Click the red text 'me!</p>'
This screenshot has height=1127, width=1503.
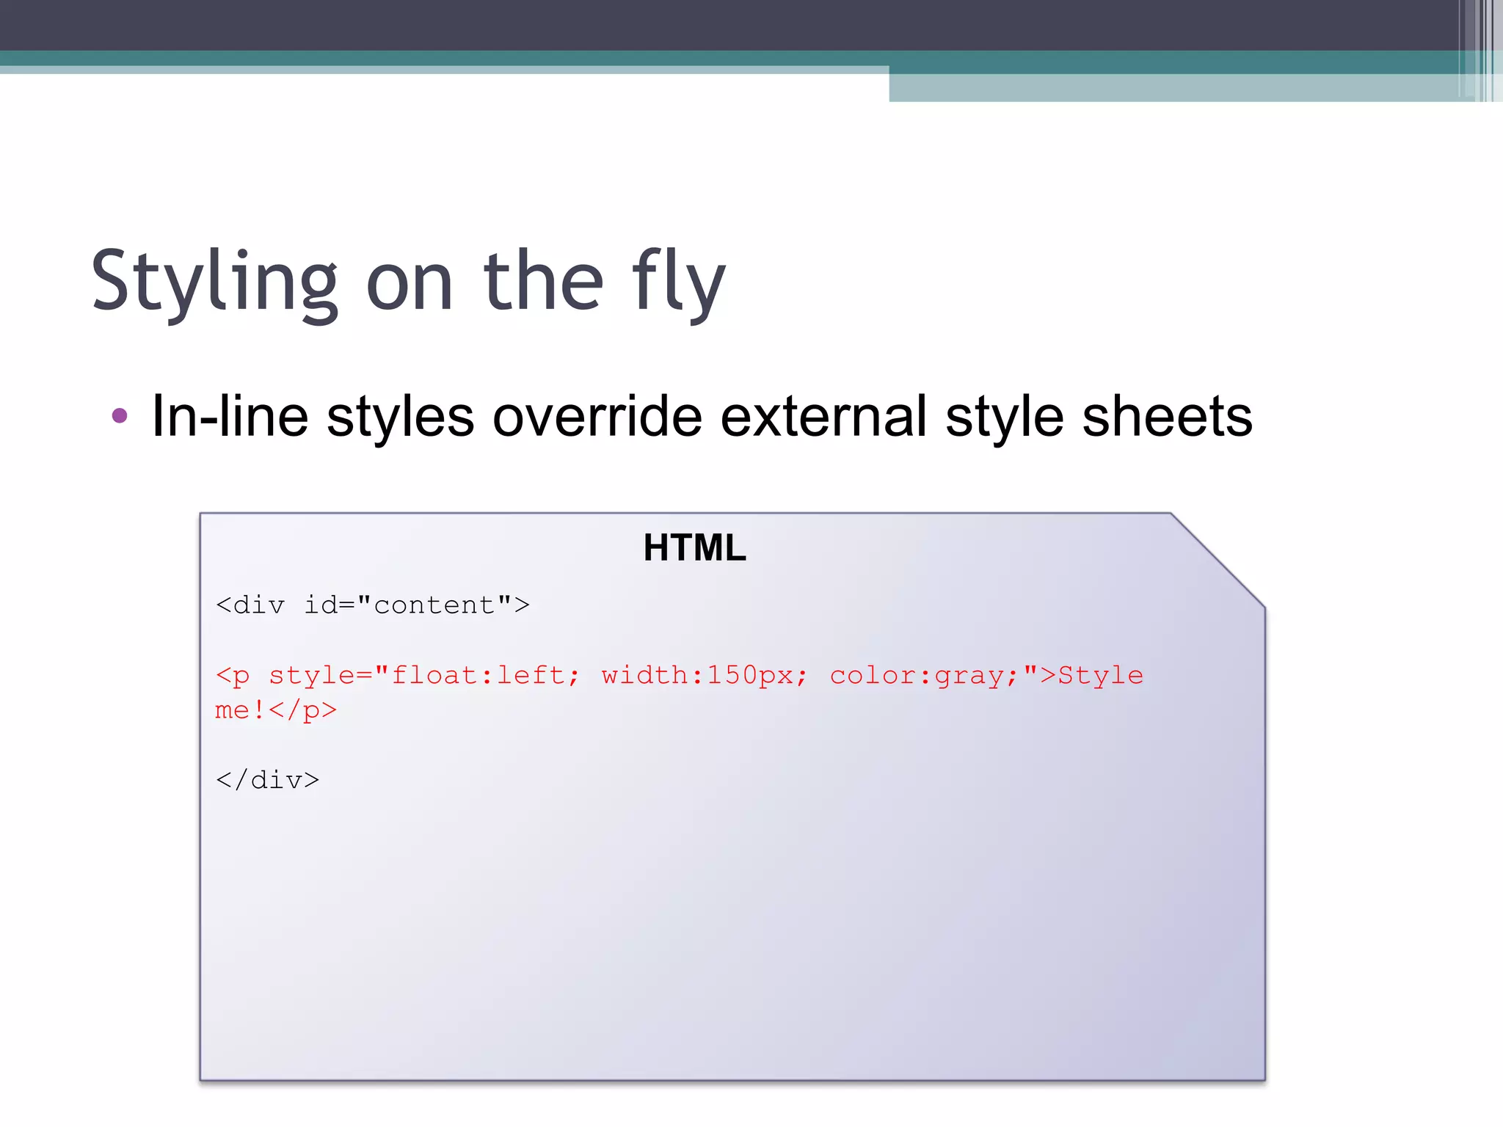pos(276,710)
